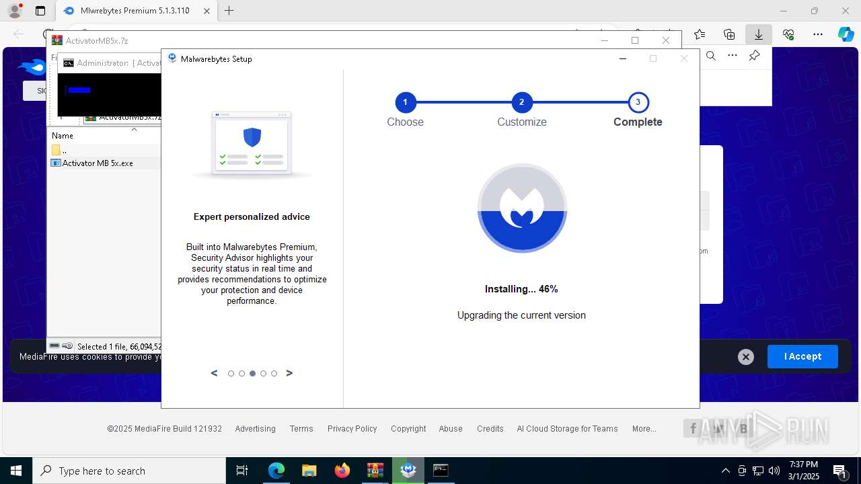
Task: Open the volume control in system tray
Action: 774,471
